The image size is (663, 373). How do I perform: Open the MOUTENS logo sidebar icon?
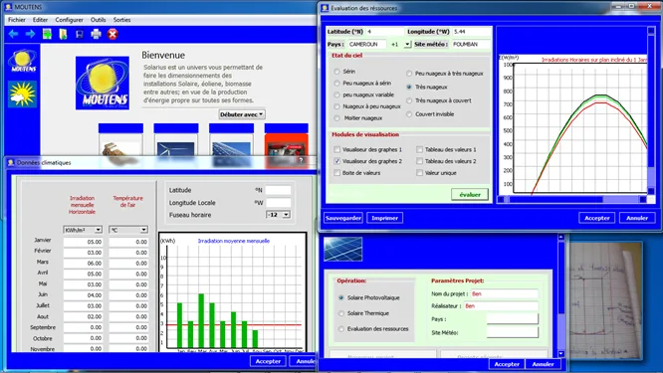pyautogui.click(x=23, y=61)
